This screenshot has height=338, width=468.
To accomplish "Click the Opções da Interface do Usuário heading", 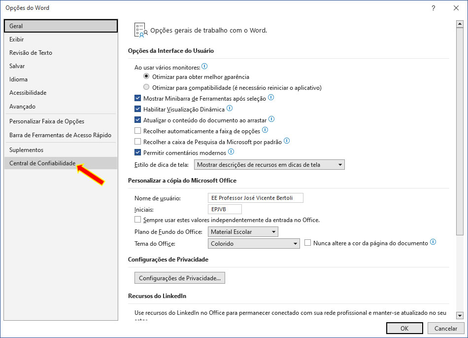I will tap(171, 51).
